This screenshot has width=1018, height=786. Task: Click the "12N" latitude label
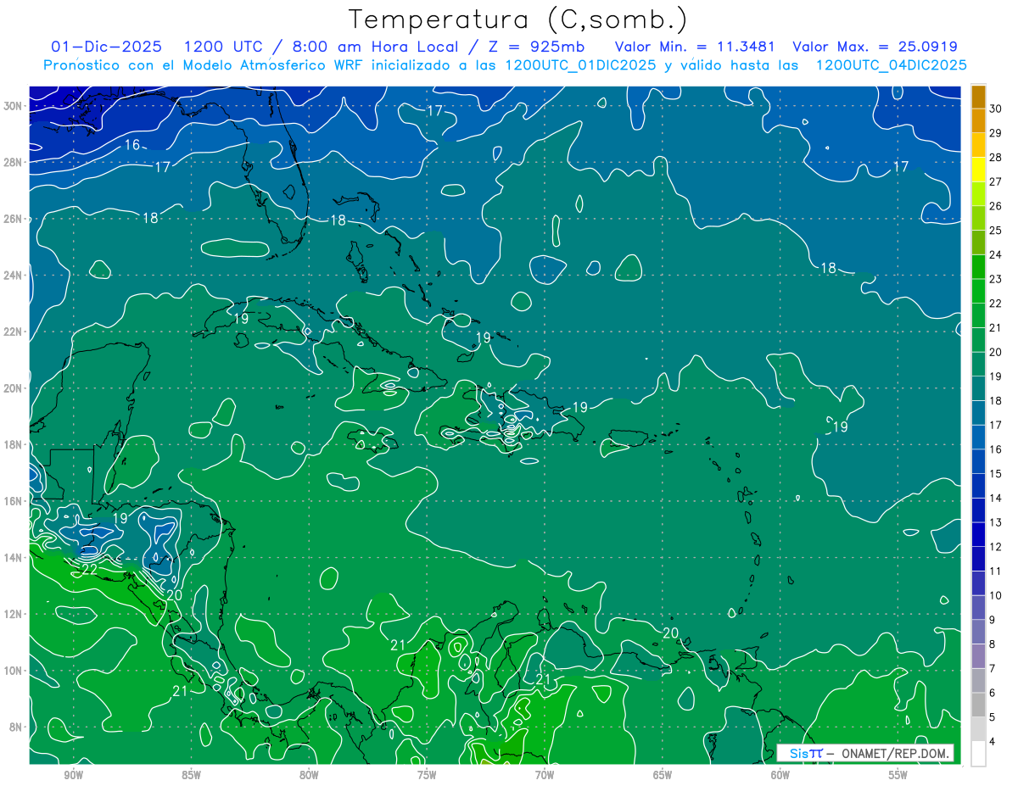pos(13,614)
